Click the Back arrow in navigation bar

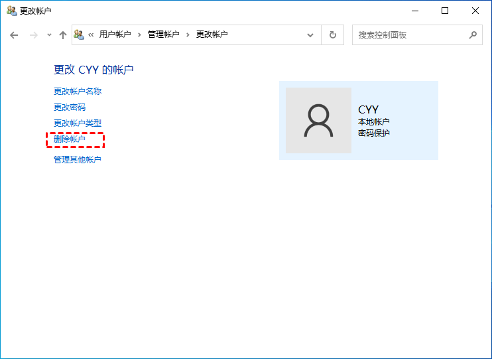click(14, 35)
